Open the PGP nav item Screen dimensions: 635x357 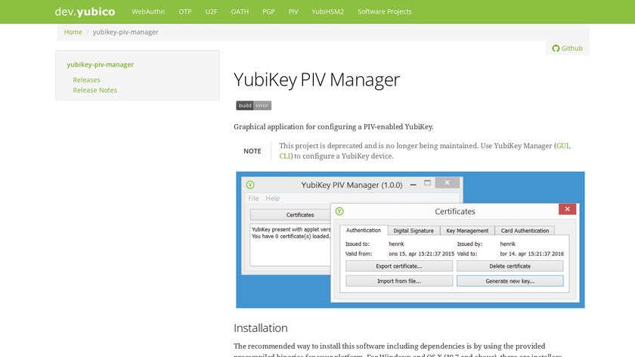pyautogui.click(x=268, y=12)
